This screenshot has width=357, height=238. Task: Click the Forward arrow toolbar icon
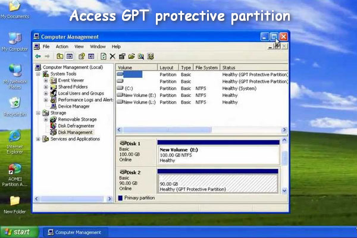pos(47,57)
